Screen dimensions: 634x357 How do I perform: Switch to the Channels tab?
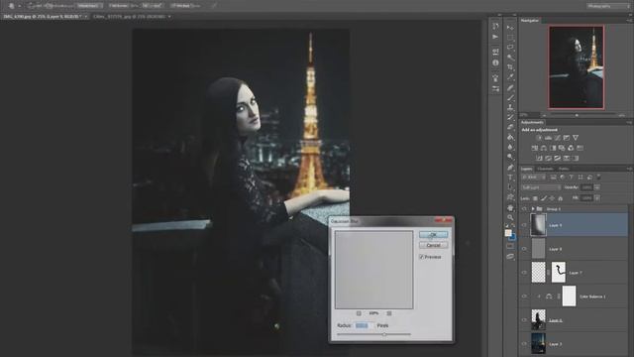coord(545,169)
